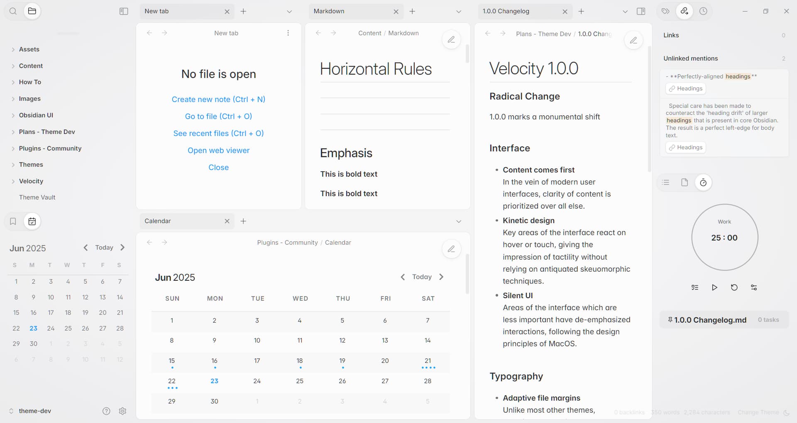The image size is (797, 423).
Task: Open settings gear in bottom left
Action: (x=122, y=411)
